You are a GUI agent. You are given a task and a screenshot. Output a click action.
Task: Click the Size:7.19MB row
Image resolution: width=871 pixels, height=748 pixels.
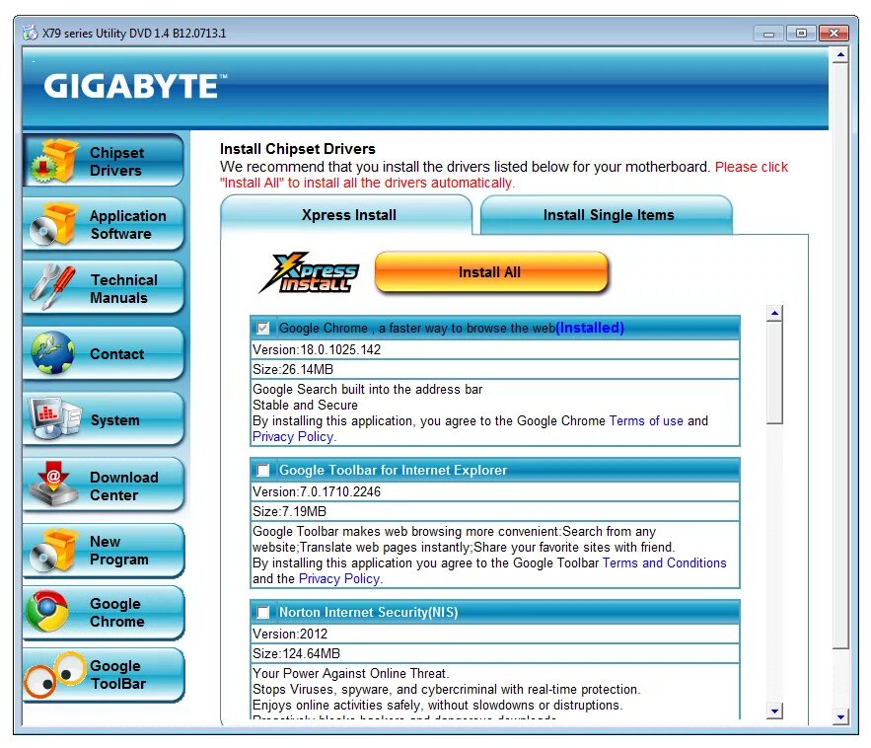pos(494,511)
